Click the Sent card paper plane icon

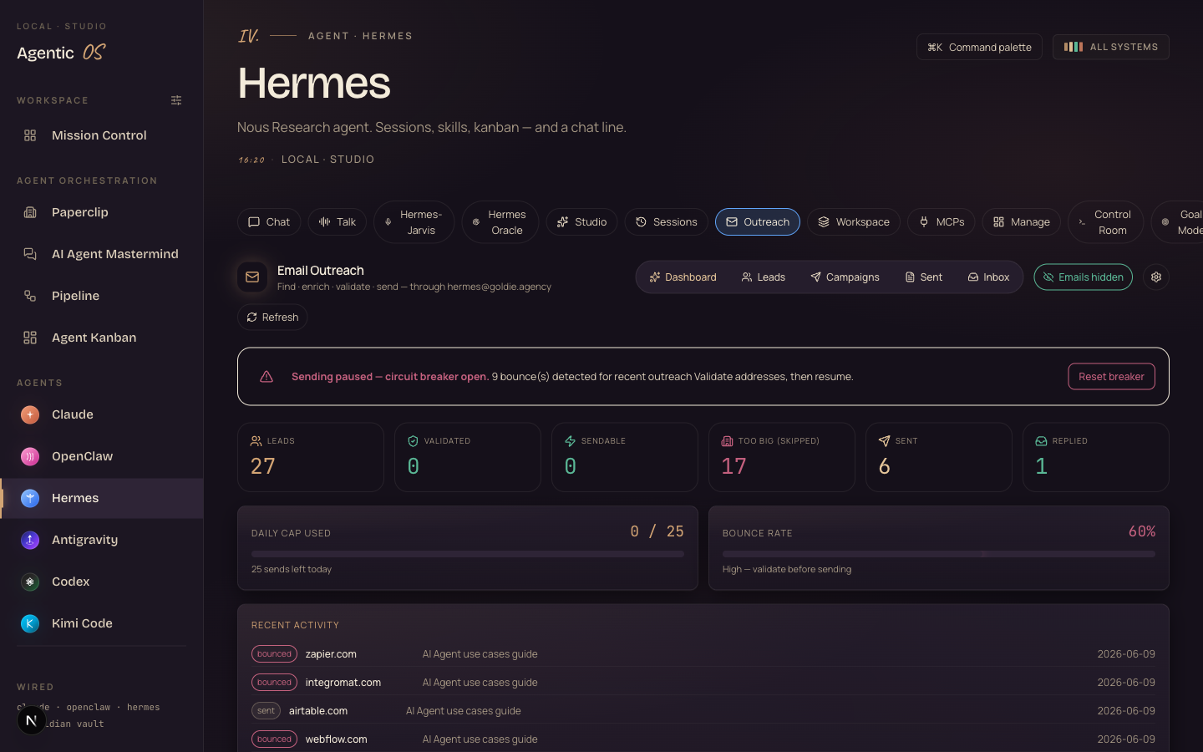(x=884, y=441)
